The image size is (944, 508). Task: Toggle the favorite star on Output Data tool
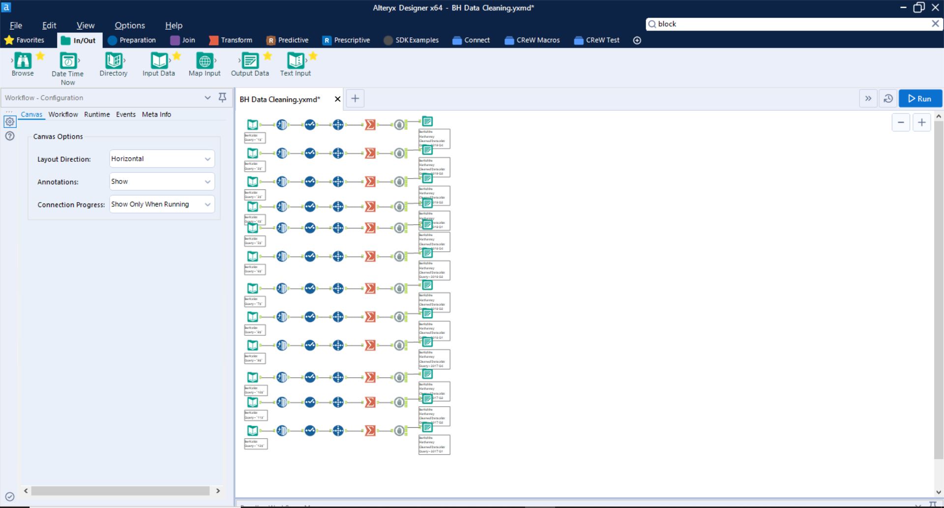tap(268, 56)
